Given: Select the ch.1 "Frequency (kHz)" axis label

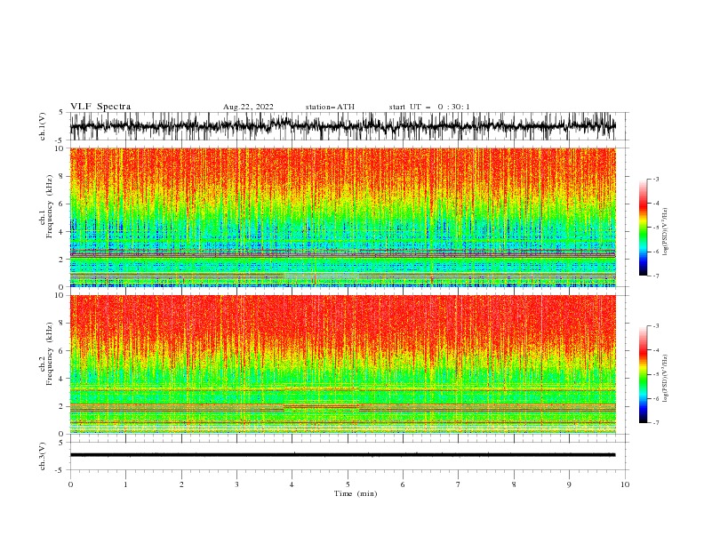Looking at the screenshot, I should [49, 204].
